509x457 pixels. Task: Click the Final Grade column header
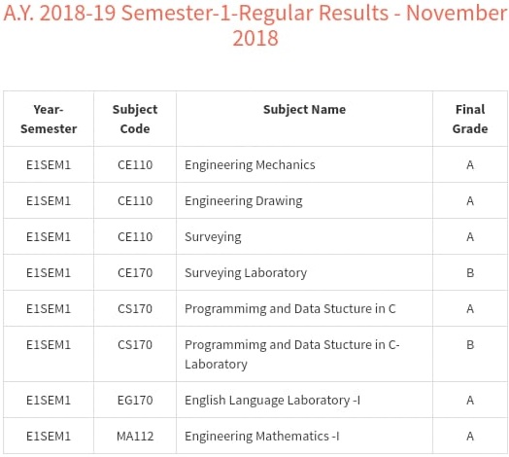click(470, 119)
